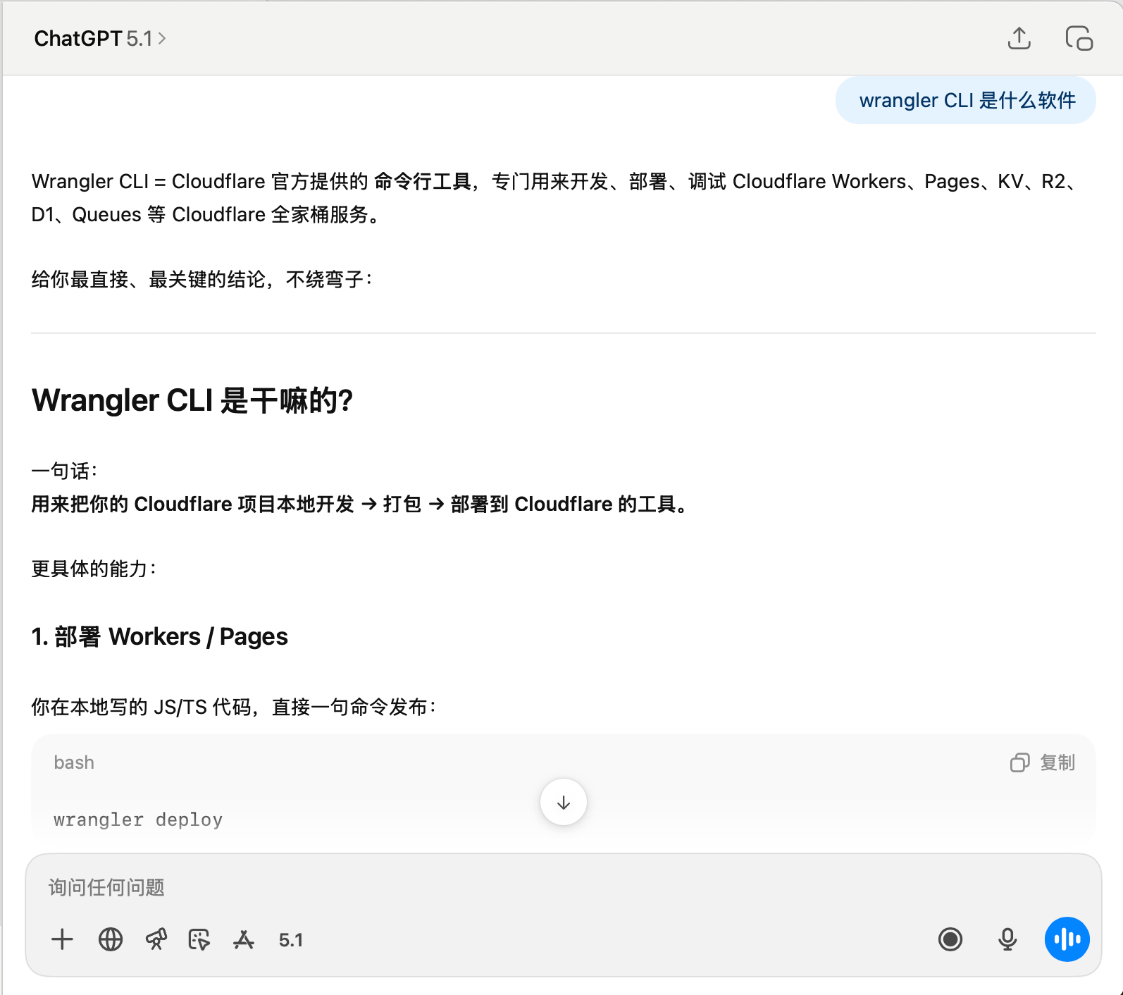Viewport: 1123px width, 995px height.
Task: Open the ChatGPT 5.1 model selector
Action: pos(100,39)
